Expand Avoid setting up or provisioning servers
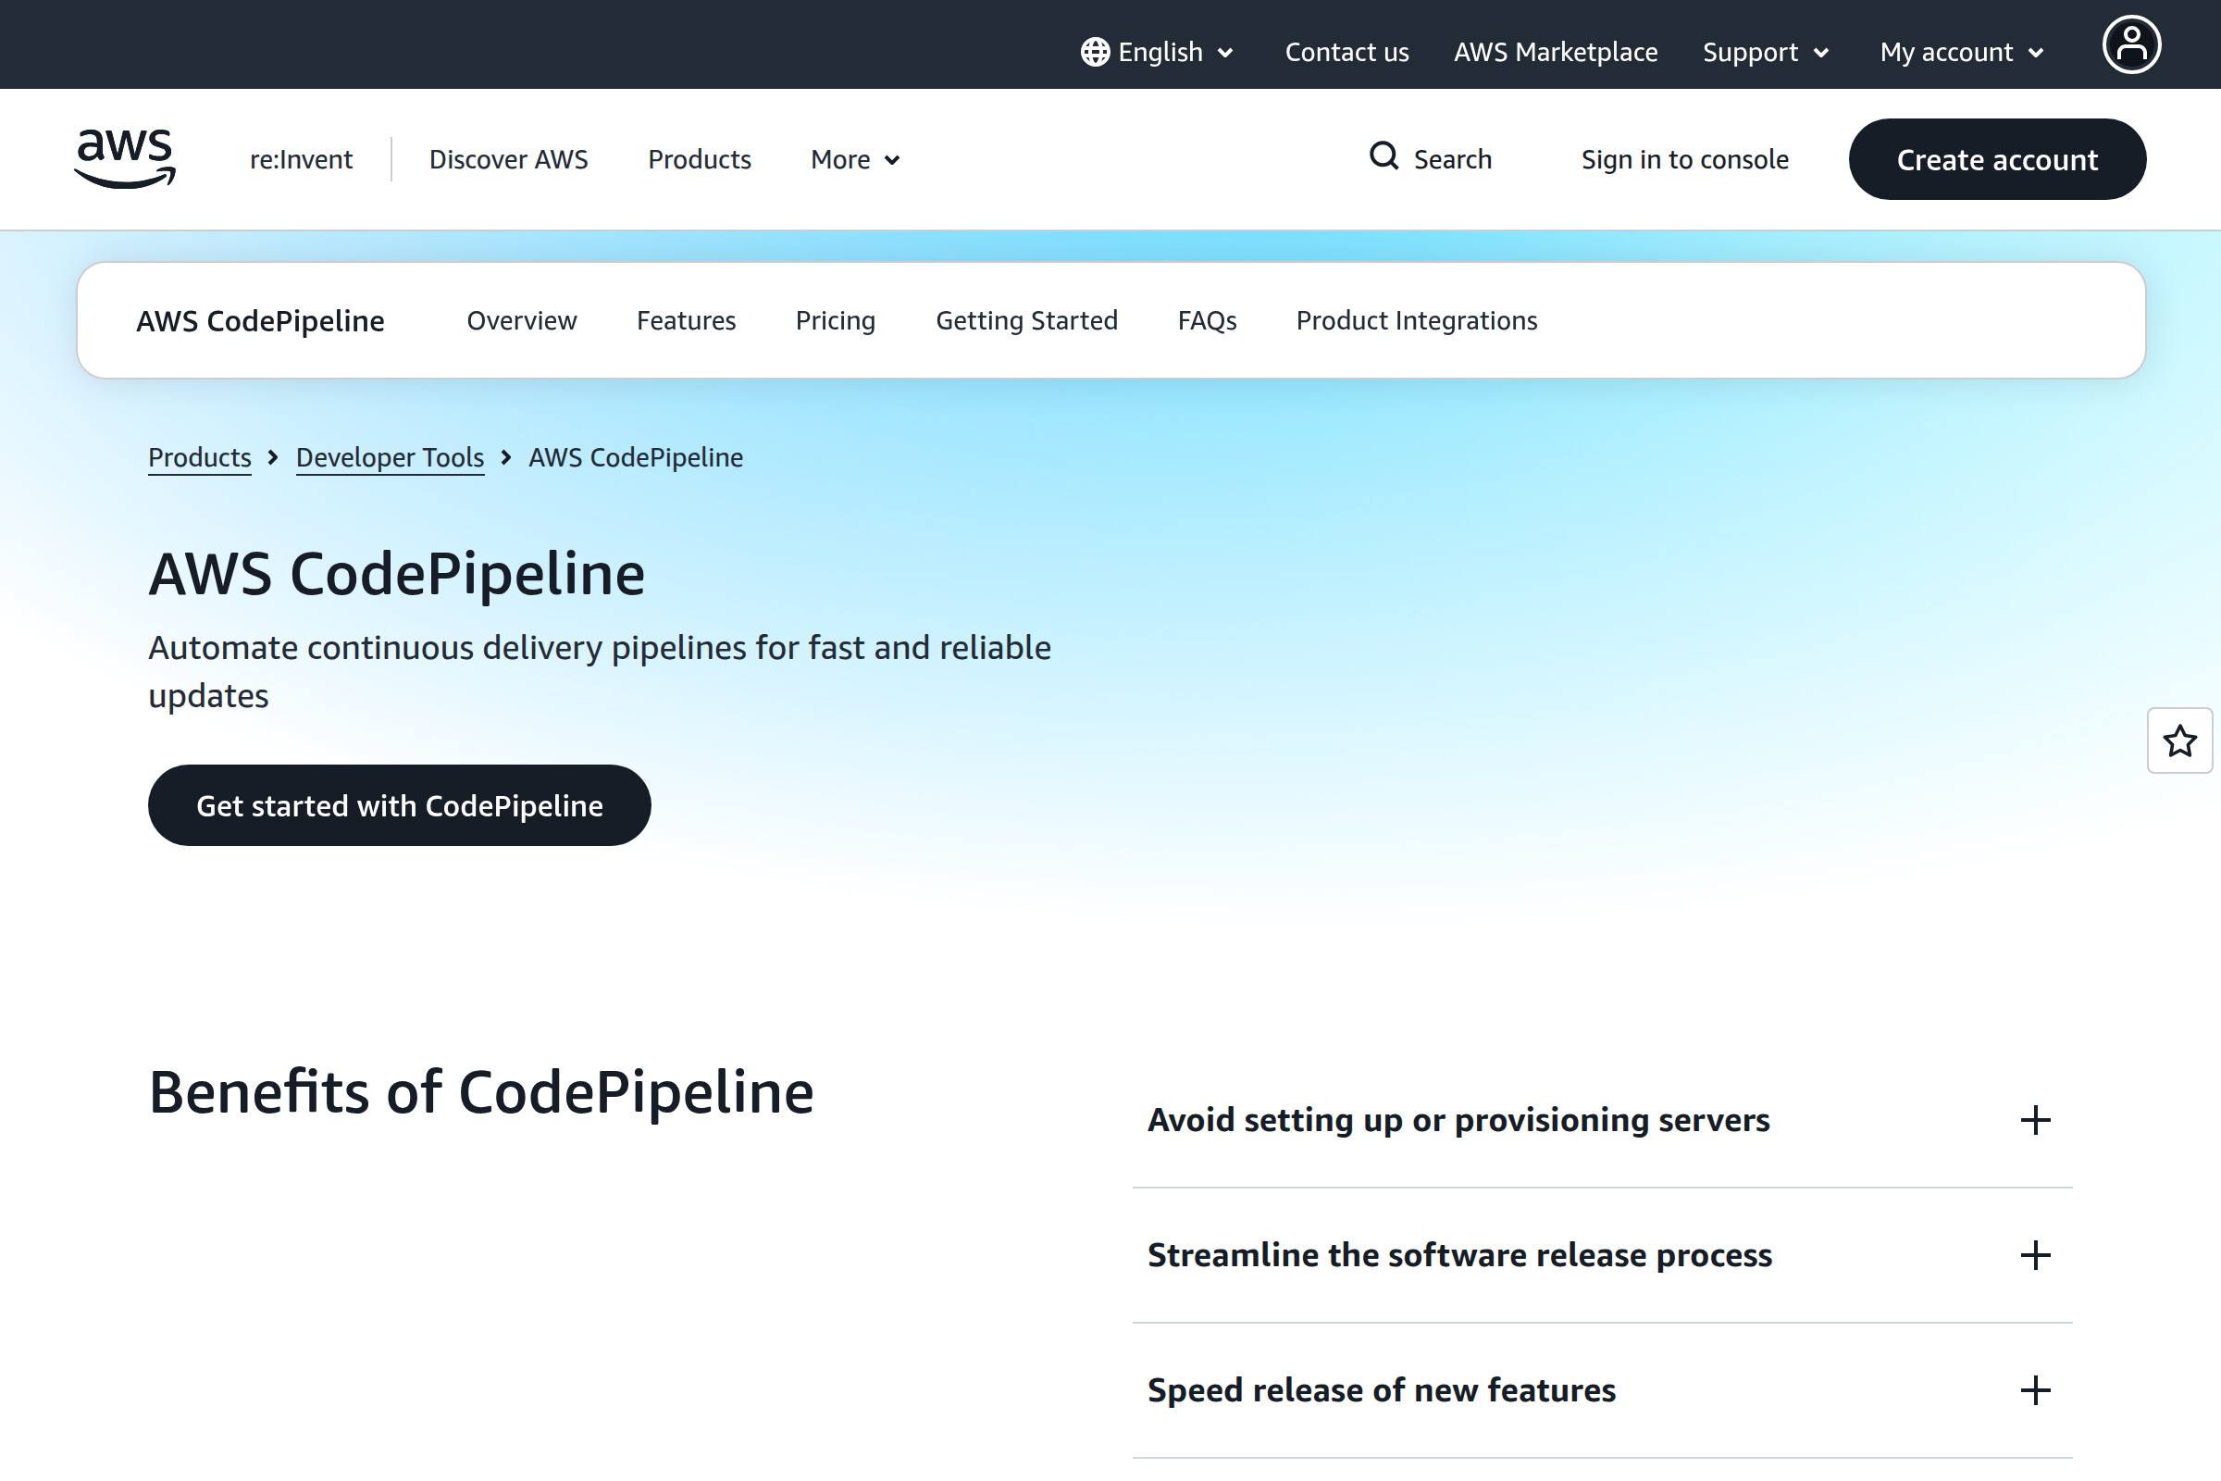 1603,1120
